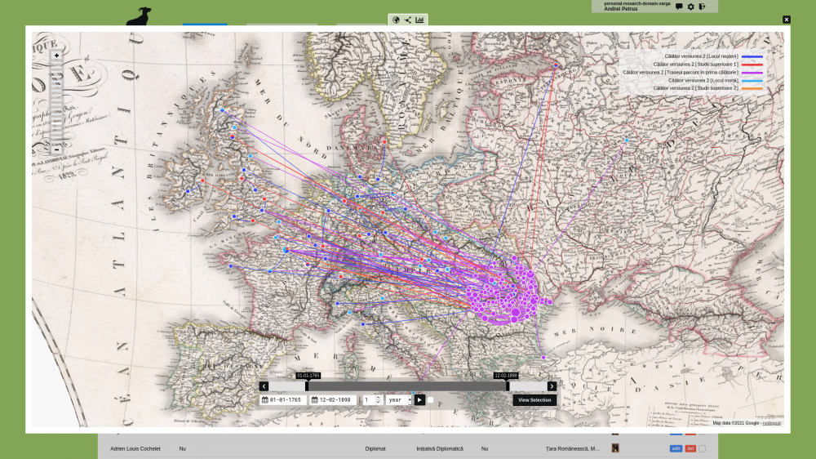The width and height of the screenshot is (816, 459).
Task: Open the end date picker 12-02-1898
Action: pos(331,400)
